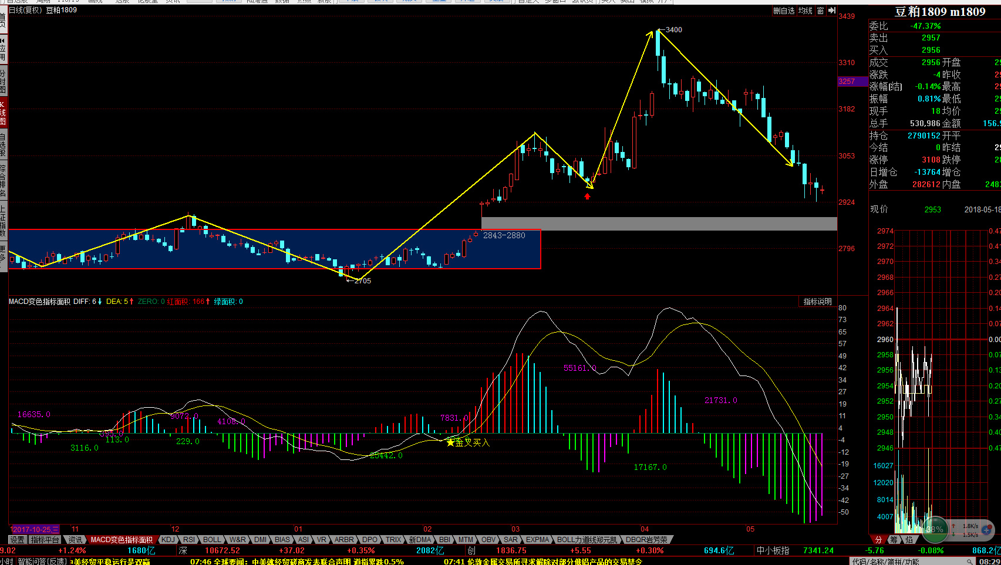Click the 中小板指 index value 7341.24
Screen dimensions: 1001x565
(x=818, y=551)
